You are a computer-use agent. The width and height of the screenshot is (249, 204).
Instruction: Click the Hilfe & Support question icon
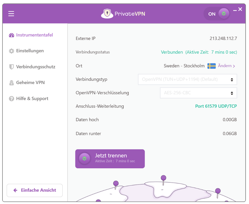click(12, 99)
